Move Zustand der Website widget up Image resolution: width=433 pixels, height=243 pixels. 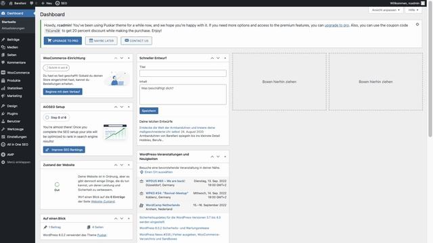[116, 165]
